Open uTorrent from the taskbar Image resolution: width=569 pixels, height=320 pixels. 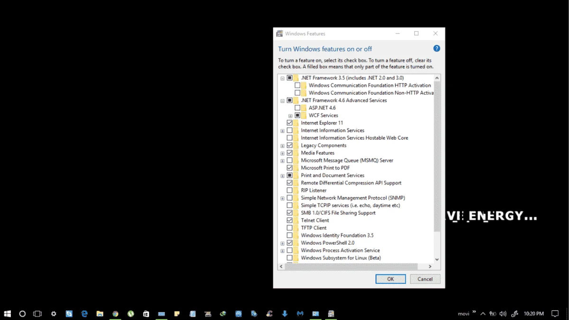click(x=130, y=314)
